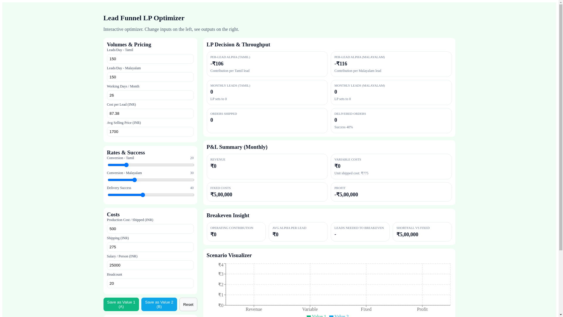This screenshot has width=563, height=317.
Task: Click the Volumes & Pricing heading
Action: click(129, 45)
